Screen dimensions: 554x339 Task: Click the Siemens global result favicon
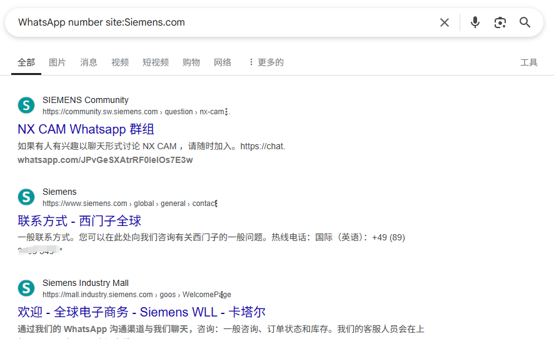pos(26,197)
